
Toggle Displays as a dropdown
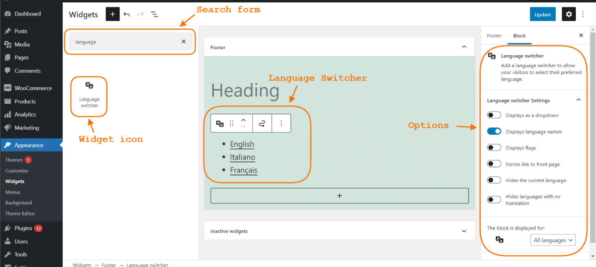[x=494, y=115]
